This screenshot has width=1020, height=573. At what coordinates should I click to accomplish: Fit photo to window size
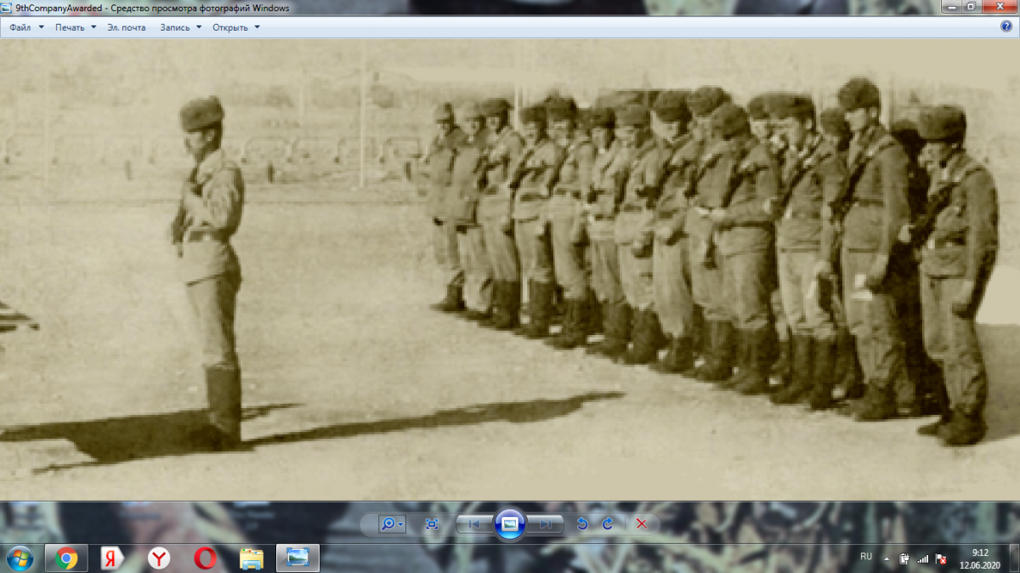(432, 525)
